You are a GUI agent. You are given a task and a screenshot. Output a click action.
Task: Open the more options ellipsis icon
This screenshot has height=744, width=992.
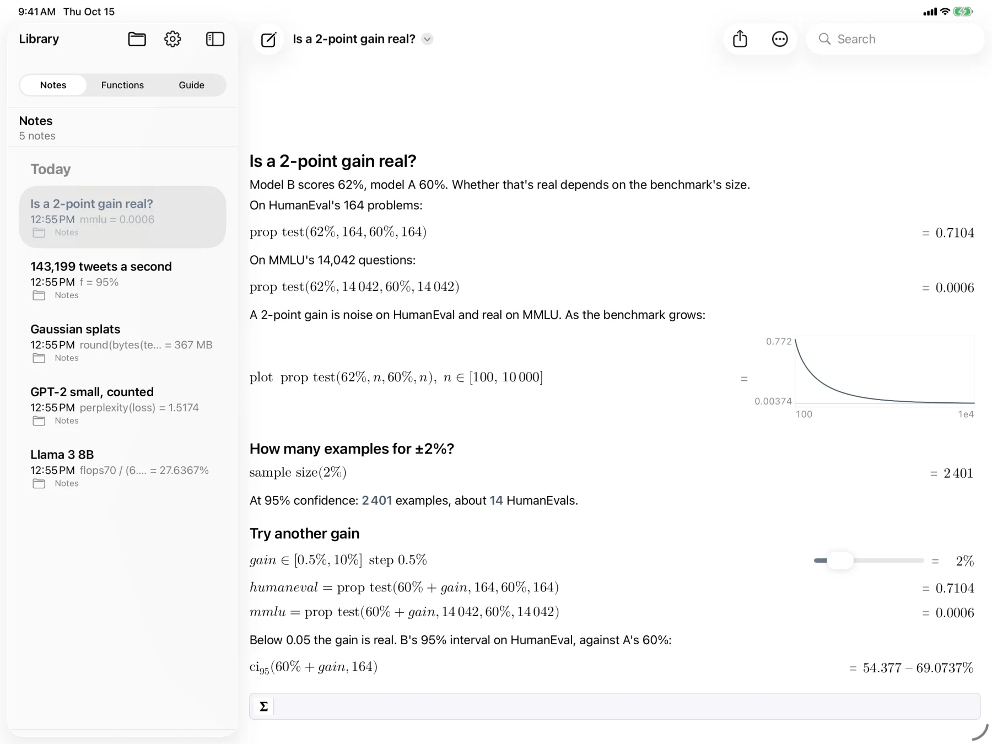[x=780, y=39]
